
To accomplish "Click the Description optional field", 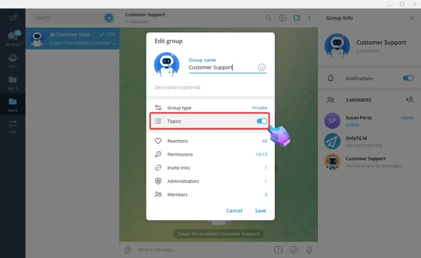I will [x=210, y=88].
